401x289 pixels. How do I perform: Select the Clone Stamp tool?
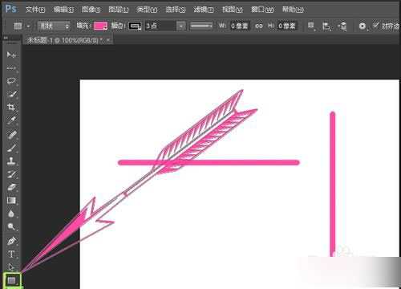click(x=11, y=161)
